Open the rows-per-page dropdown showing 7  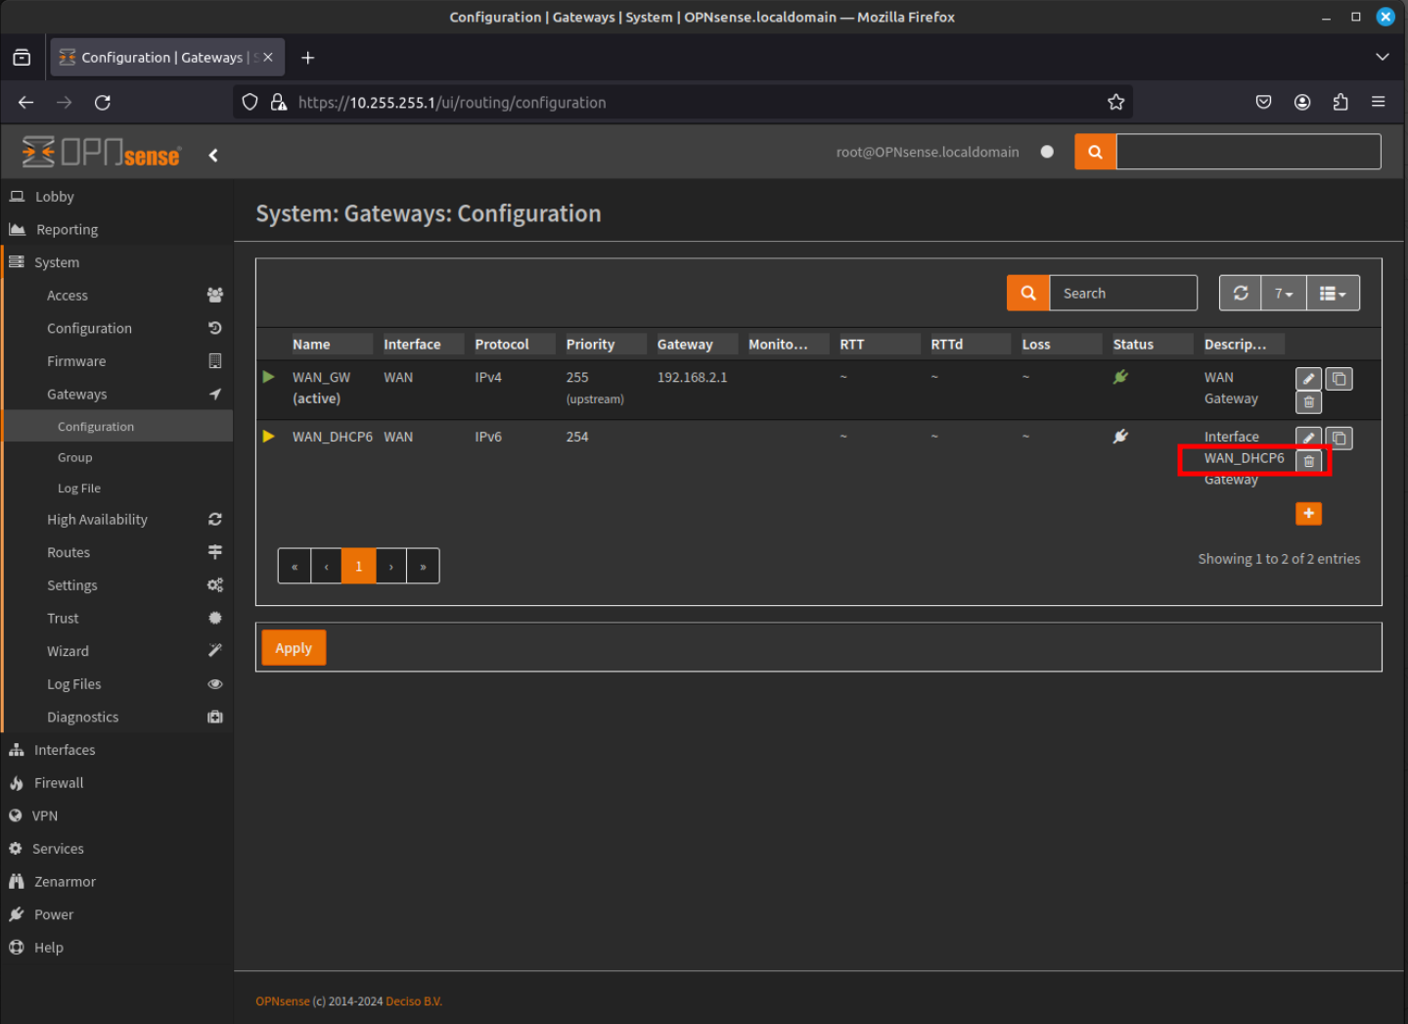coord(1284,293)
